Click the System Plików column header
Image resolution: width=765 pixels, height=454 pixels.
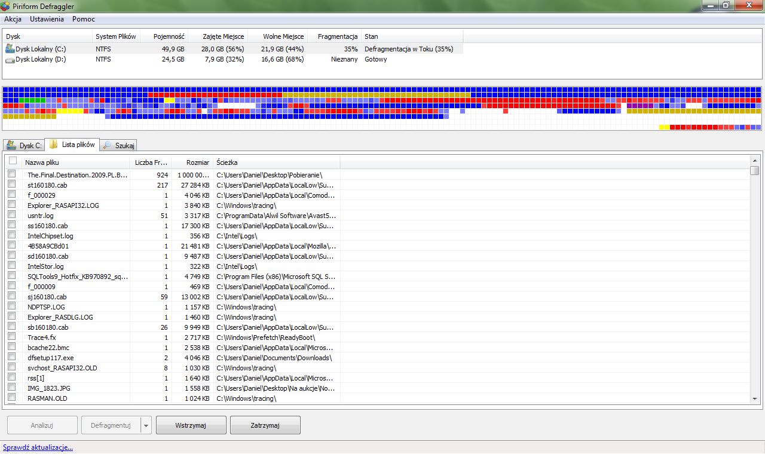(117, 36)
